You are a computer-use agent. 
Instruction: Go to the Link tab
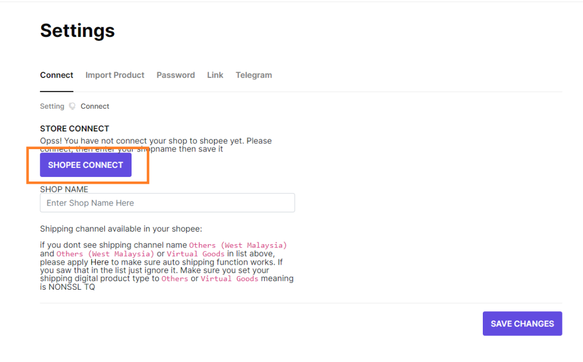point(215,75)
